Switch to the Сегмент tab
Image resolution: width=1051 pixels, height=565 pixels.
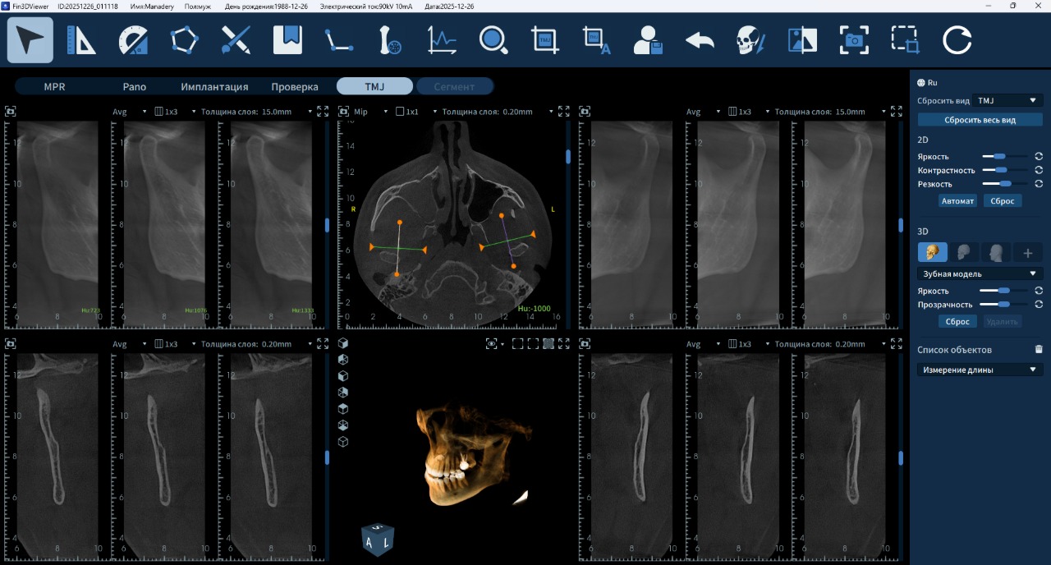pos(454,86)
